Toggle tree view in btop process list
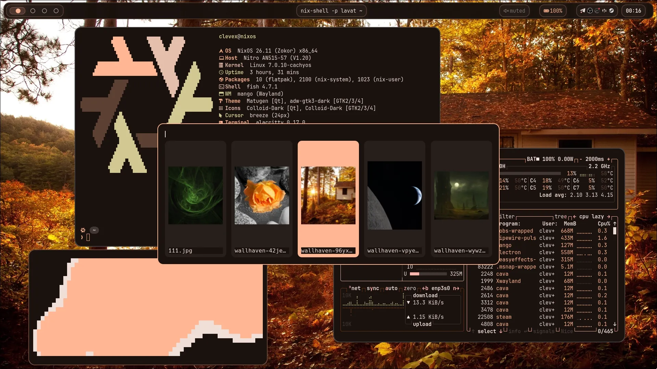This screenshot has height=369, width=657. point(561,217)
